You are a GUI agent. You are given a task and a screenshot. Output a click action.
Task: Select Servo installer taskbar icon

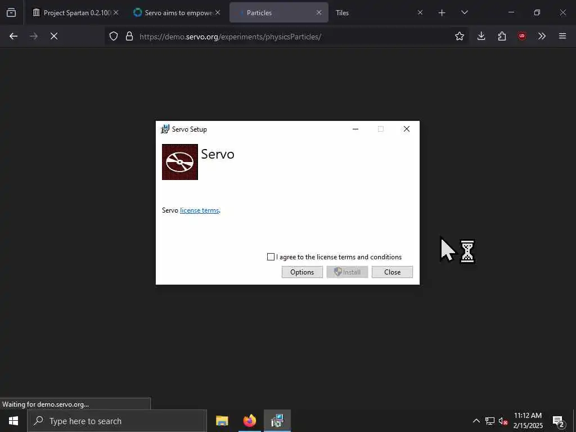tap(277, 421)
